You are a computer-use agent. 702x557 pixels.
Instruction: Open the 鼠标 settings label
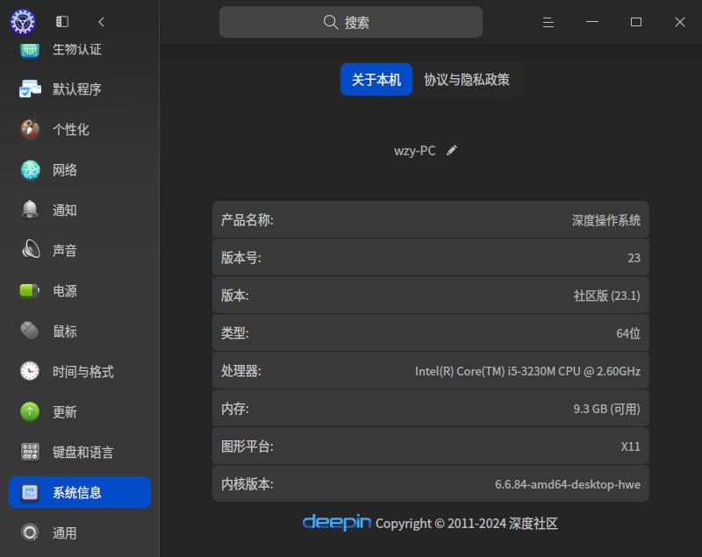pyautogui.click(x=64, y=332)
